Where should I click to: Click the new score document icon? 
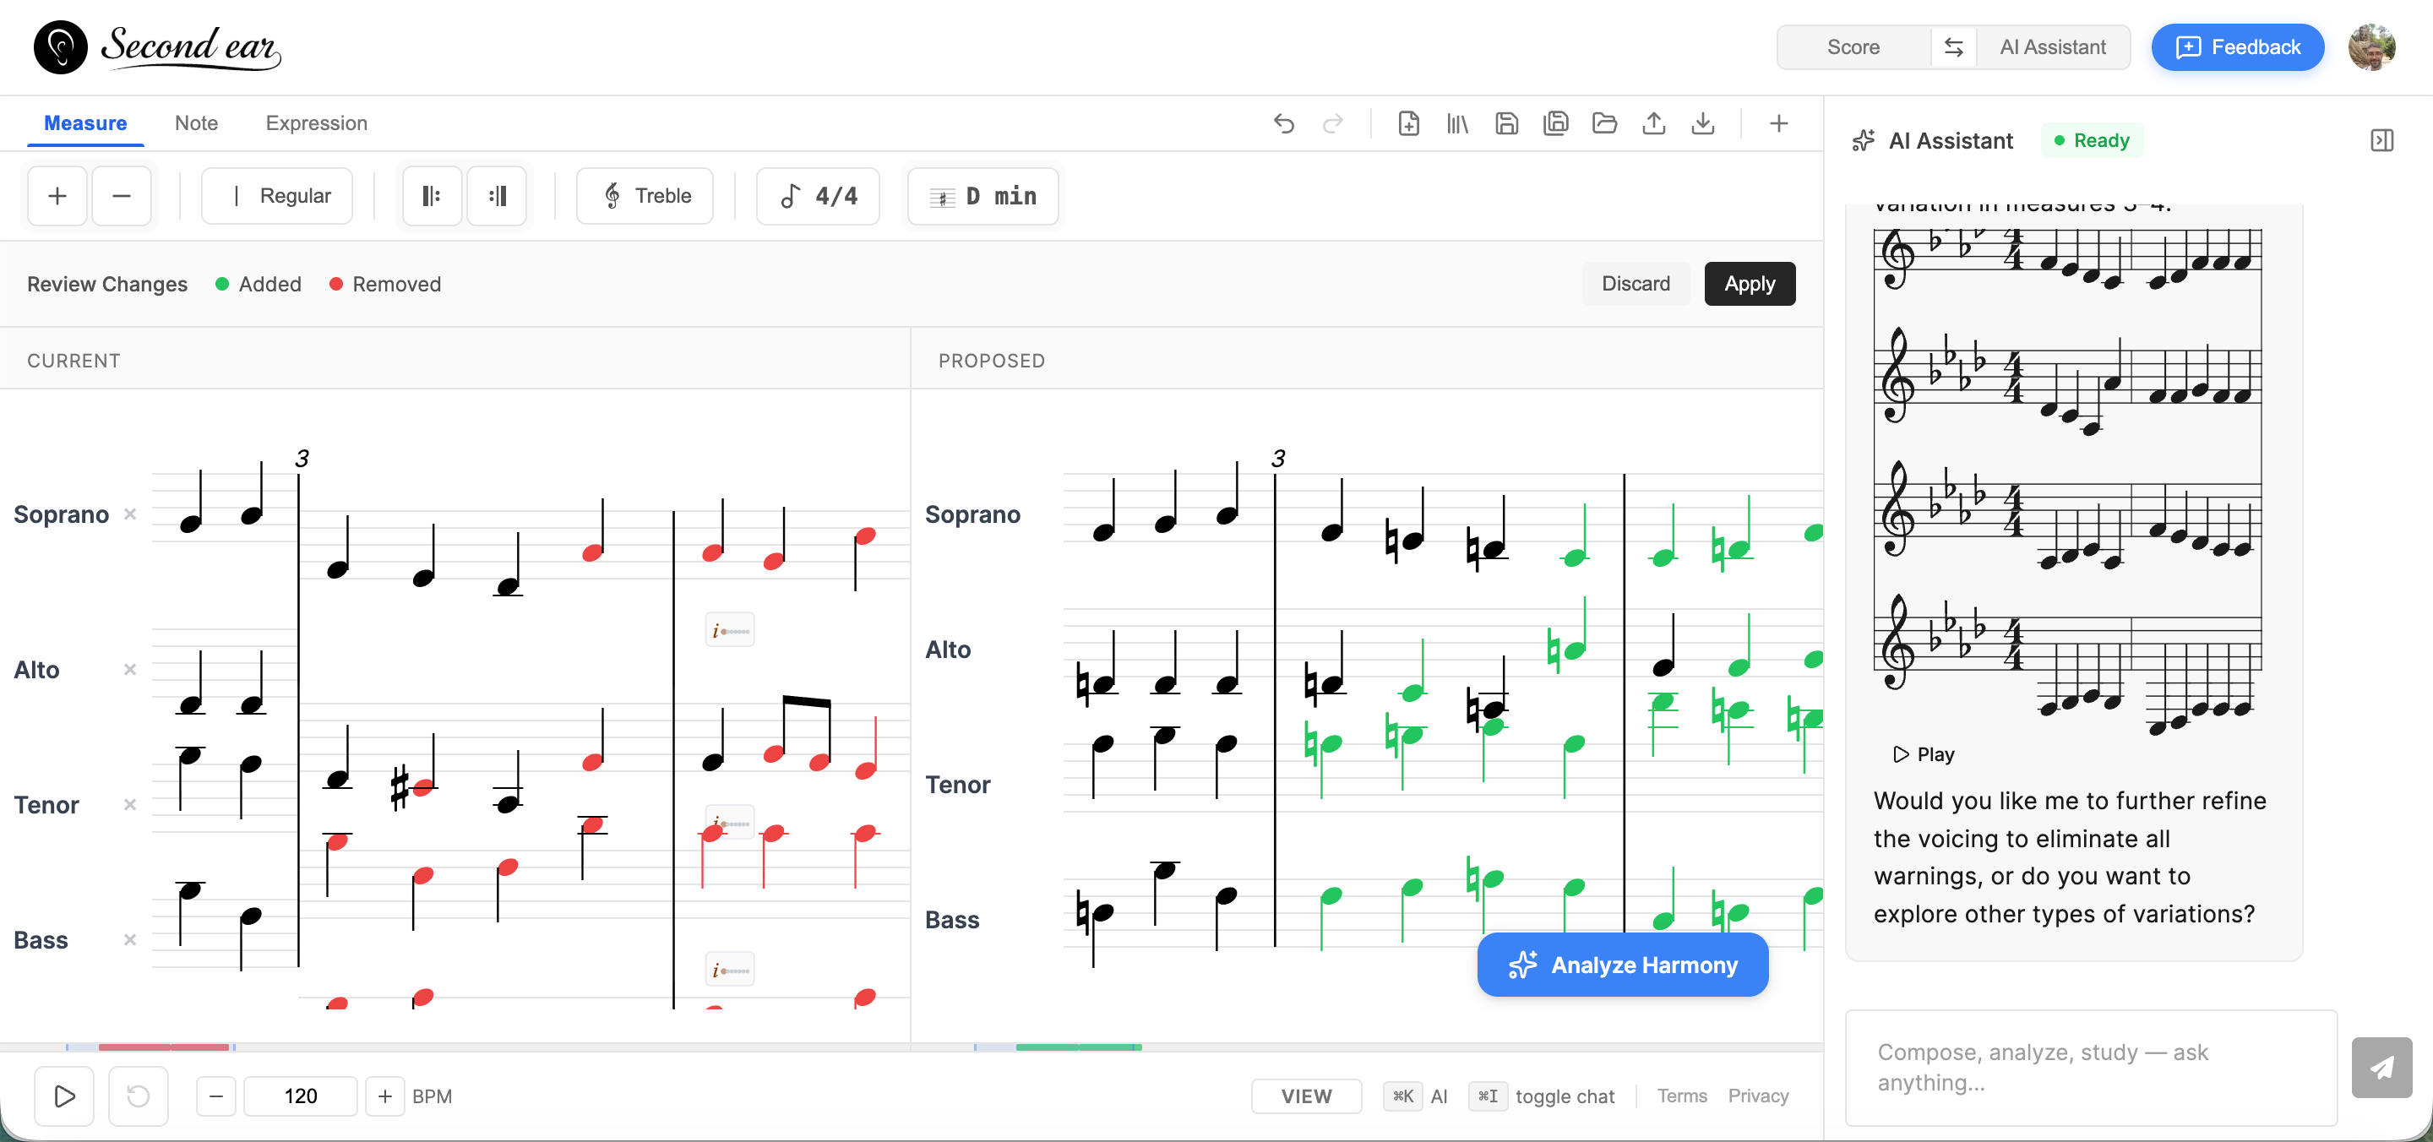click(x=1408, y=122)
